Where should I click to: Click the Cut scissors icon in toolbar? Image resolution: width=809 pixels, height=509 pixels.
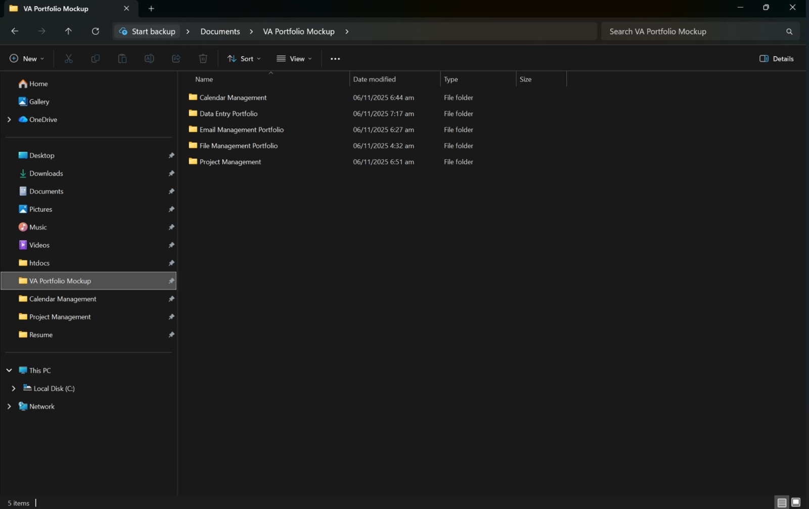[68, 59]
